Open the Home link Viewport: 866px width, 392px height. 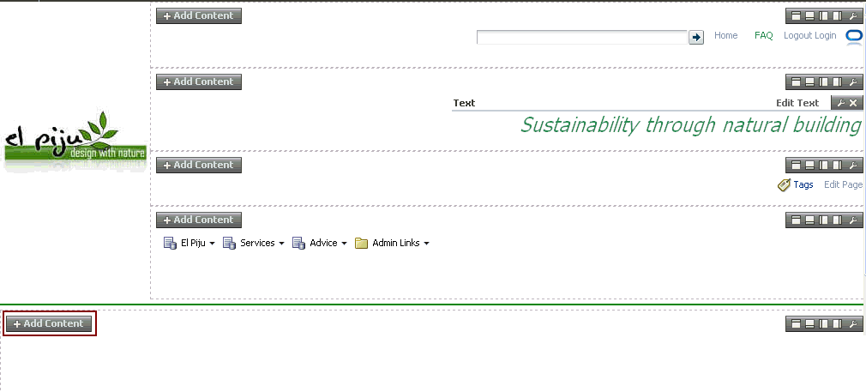725,35
